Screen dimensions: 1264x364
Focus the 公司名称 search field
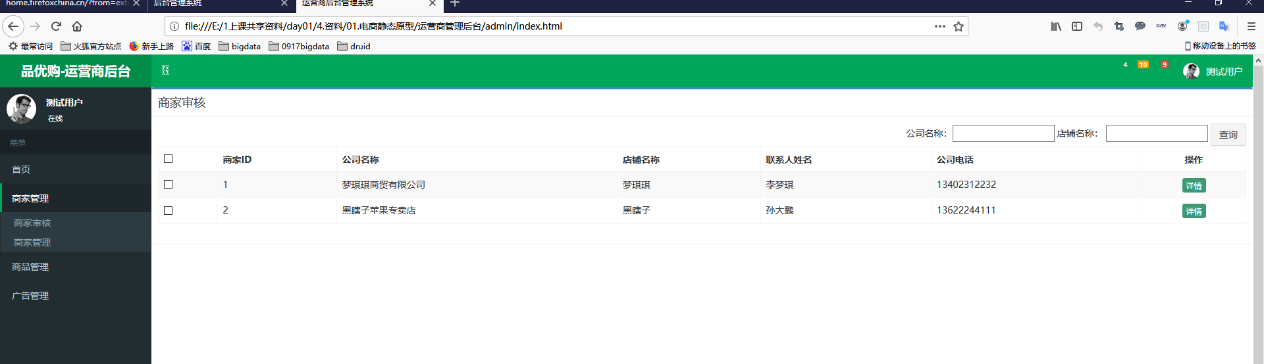coord(1003,133)
